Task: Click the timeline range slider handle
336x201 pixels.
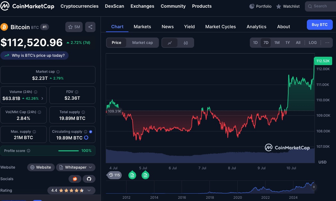Action: [314, 187]
